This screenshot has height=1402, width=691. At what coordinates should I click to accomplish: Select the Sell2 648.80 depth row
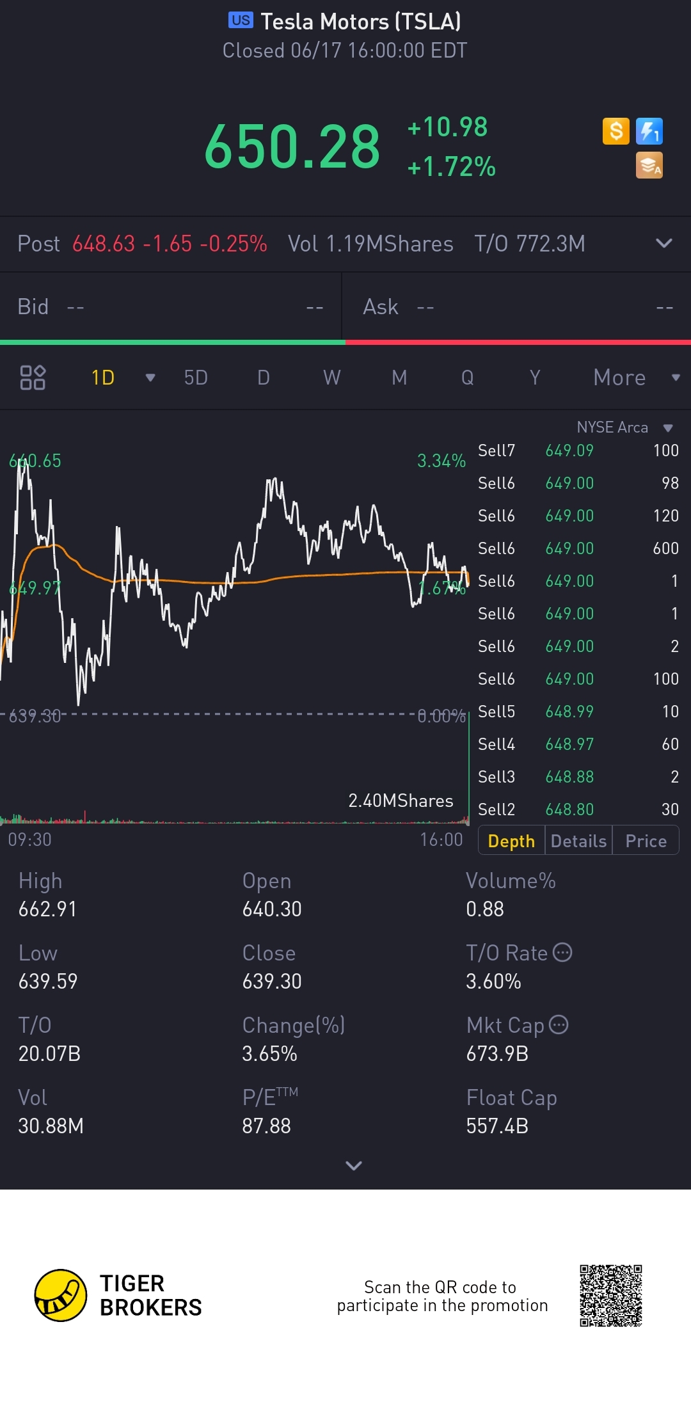pos(578,809)
